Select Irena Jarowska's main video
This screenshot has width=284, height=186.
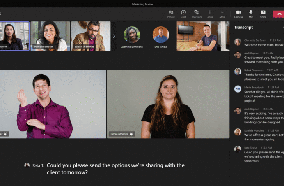pyautogui.click(x=168, y=104)
